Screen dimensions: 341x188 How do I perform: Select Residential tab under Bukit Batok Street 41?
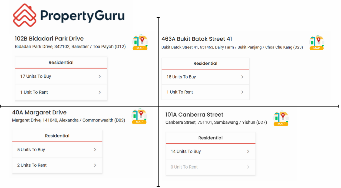206,64
